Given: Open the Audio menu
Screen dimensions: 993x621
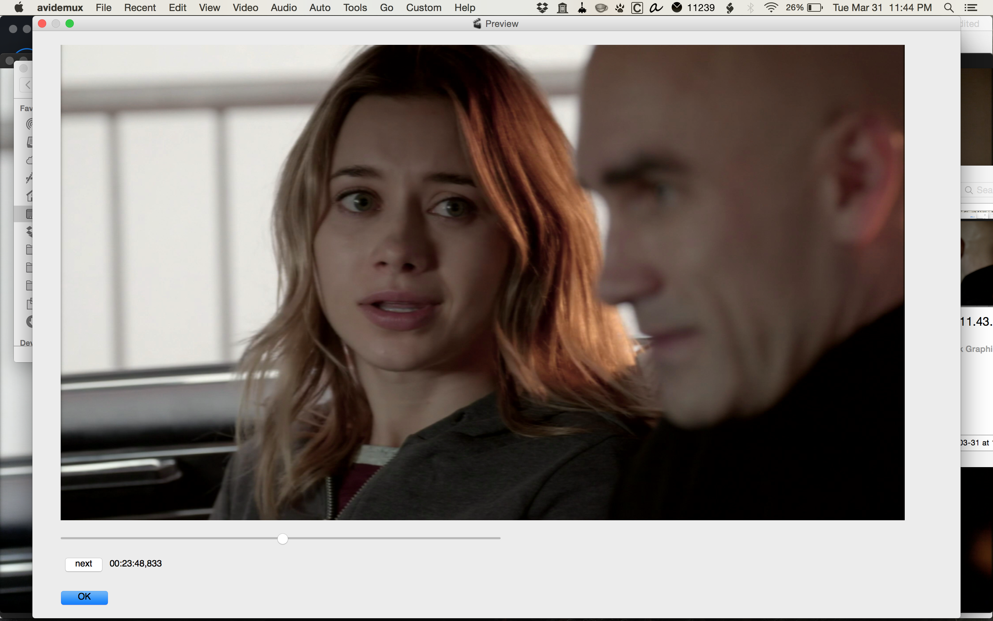Looking at the screenshot, I should 283,7.
